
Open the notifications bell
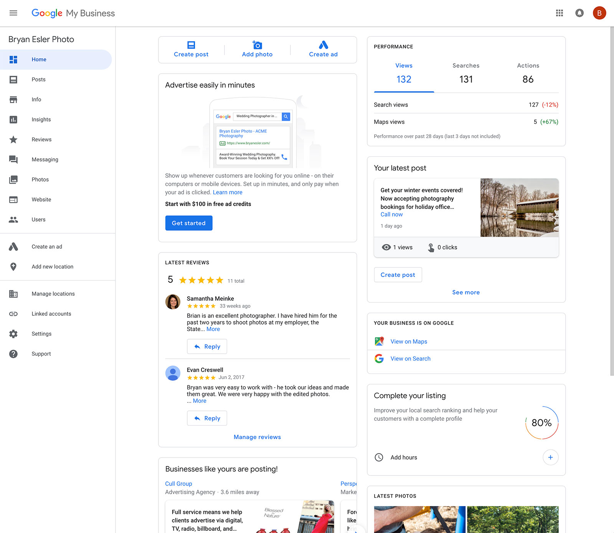tap(579, 13)
